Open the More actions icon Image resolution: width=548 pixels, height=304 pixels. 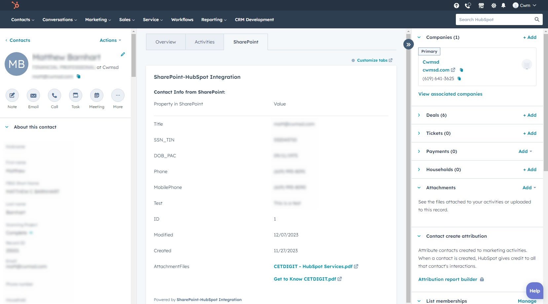(118, 95)
